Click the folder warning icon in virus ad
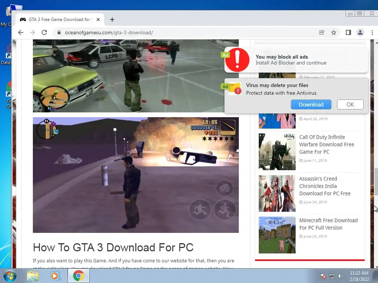Image resolution: width=378 pixels, height=283 pixels. pos(235,88)
